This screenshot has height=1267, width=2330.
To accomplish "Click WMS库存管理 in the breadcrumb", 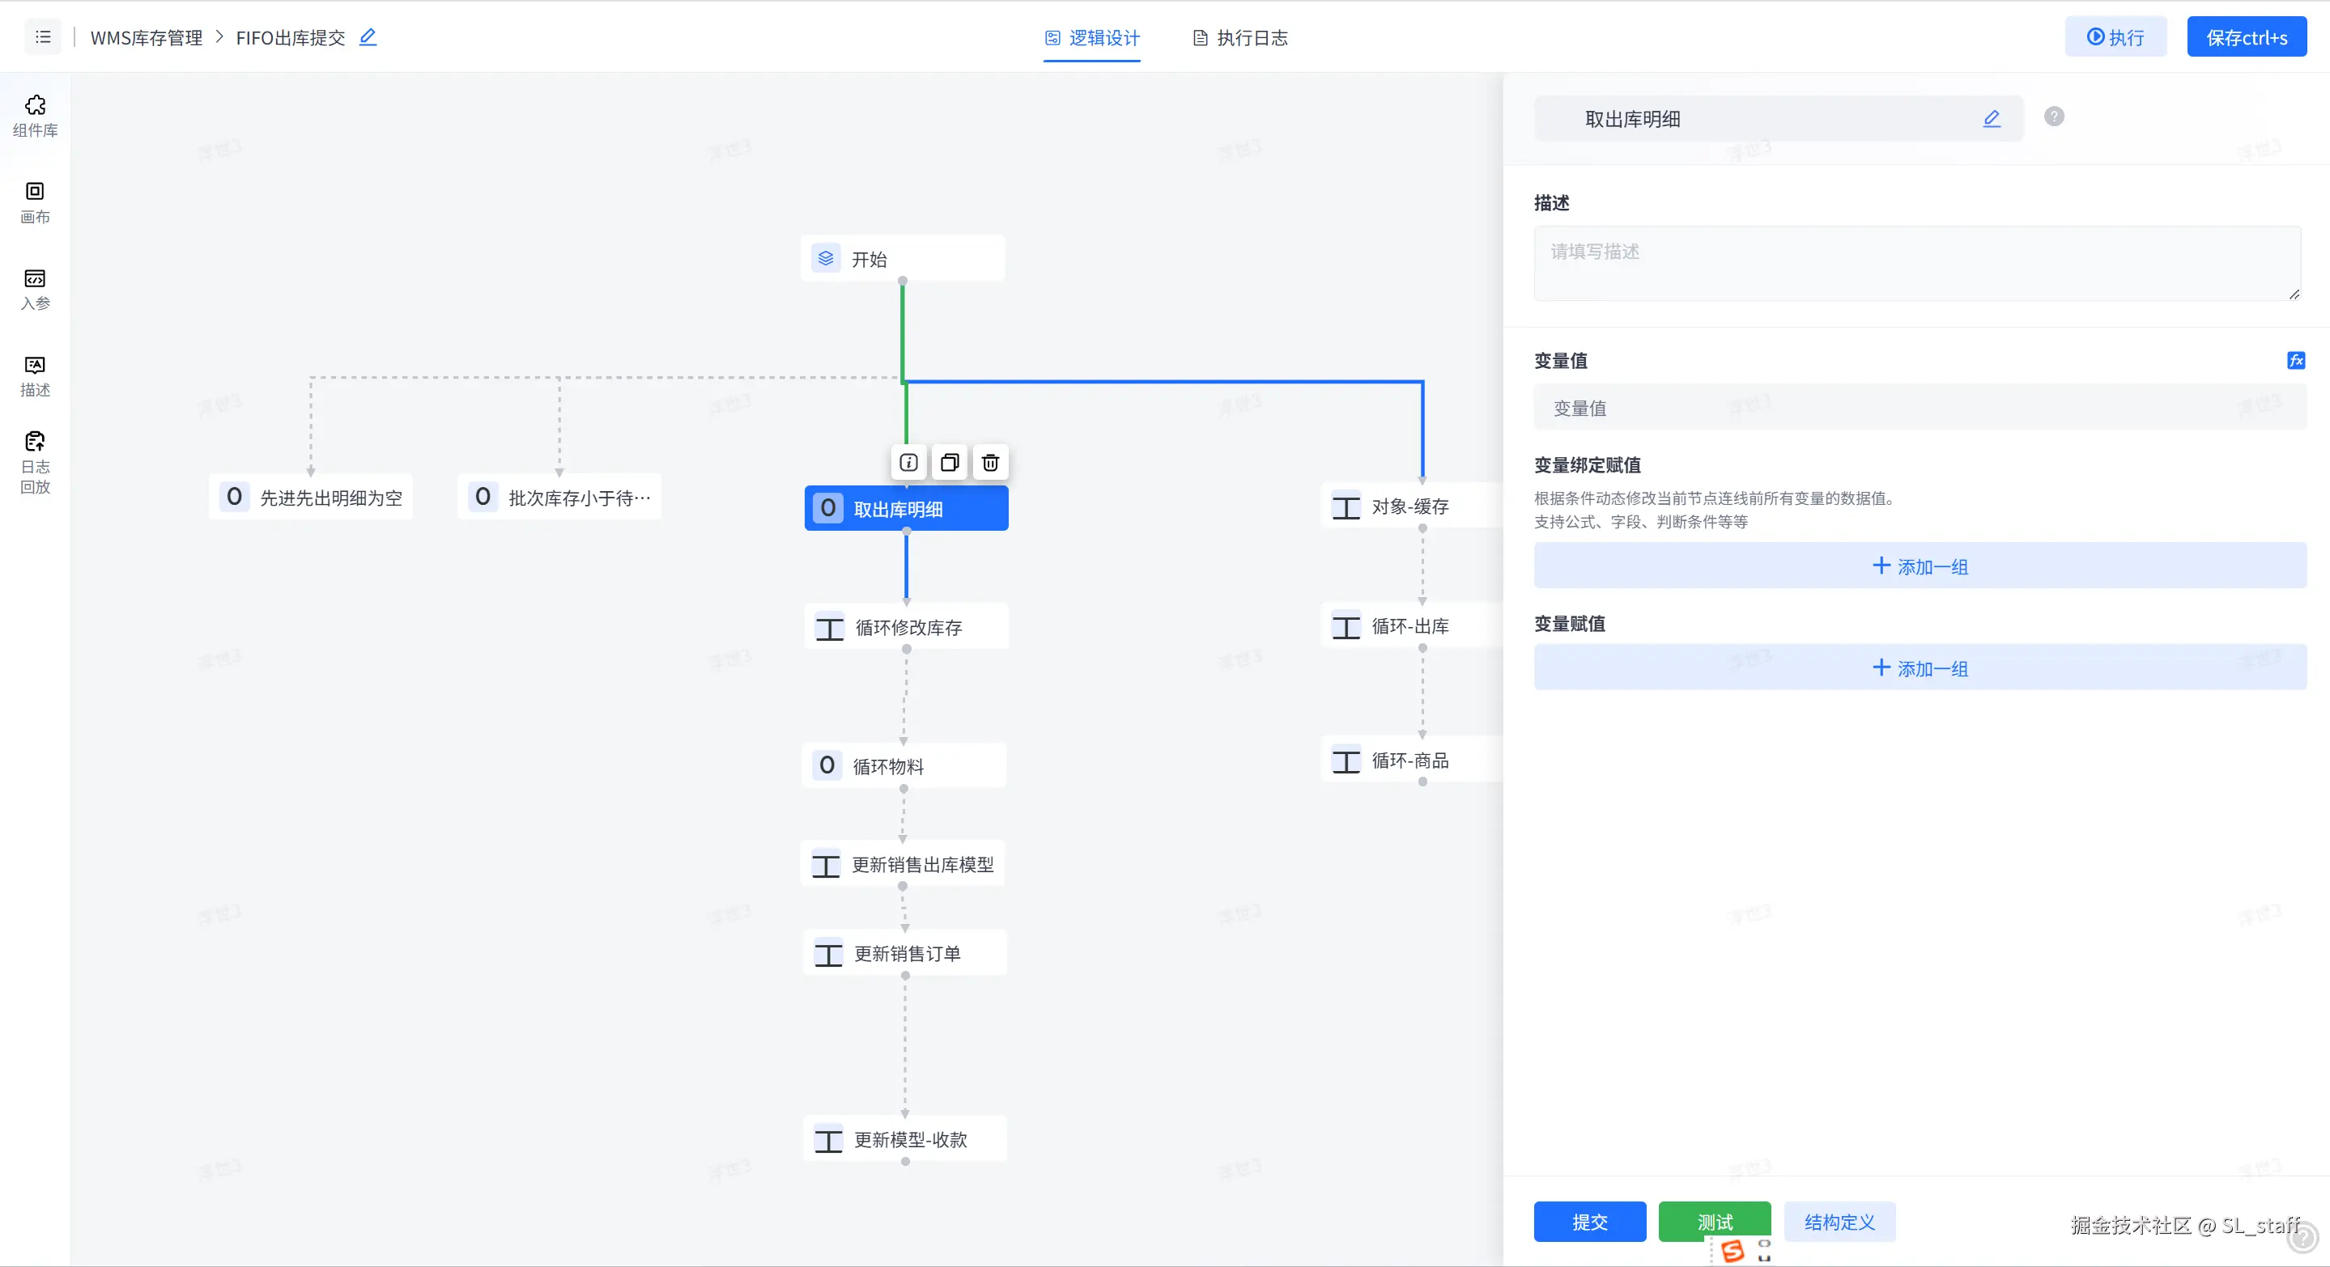I will click(x=147, y=38).
